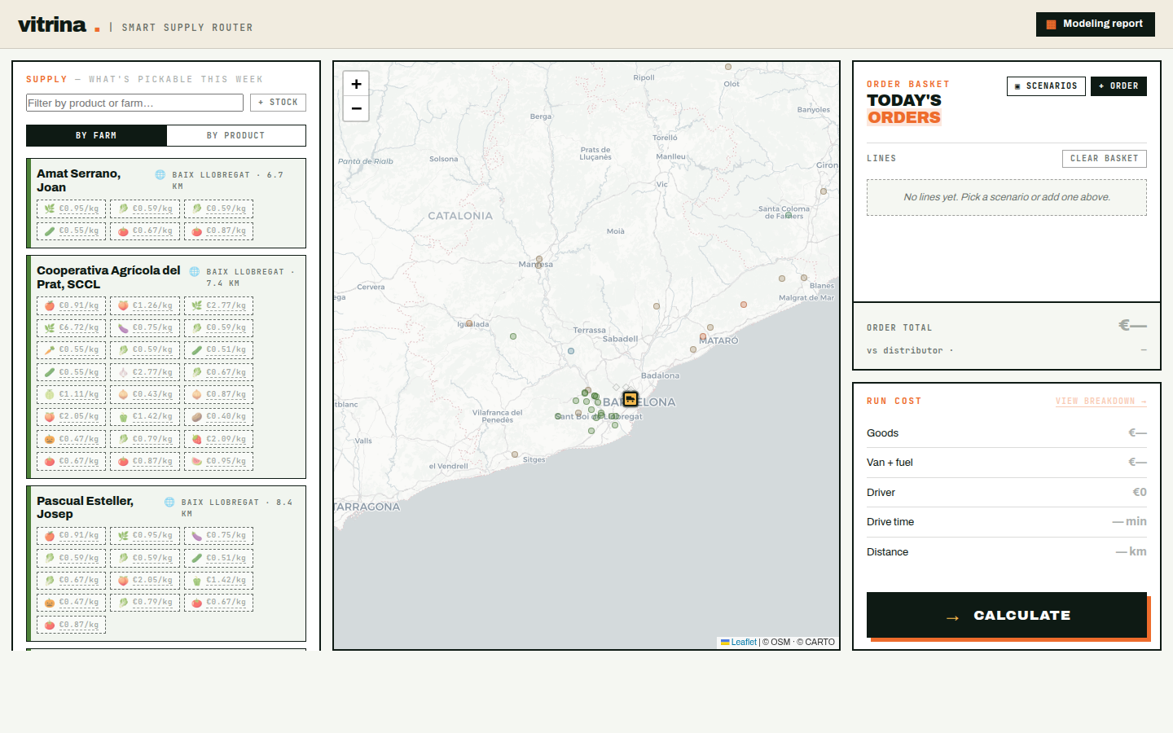1173x733 pixels.
Task: Switch to the By Product tab
Action: [236, 135]
